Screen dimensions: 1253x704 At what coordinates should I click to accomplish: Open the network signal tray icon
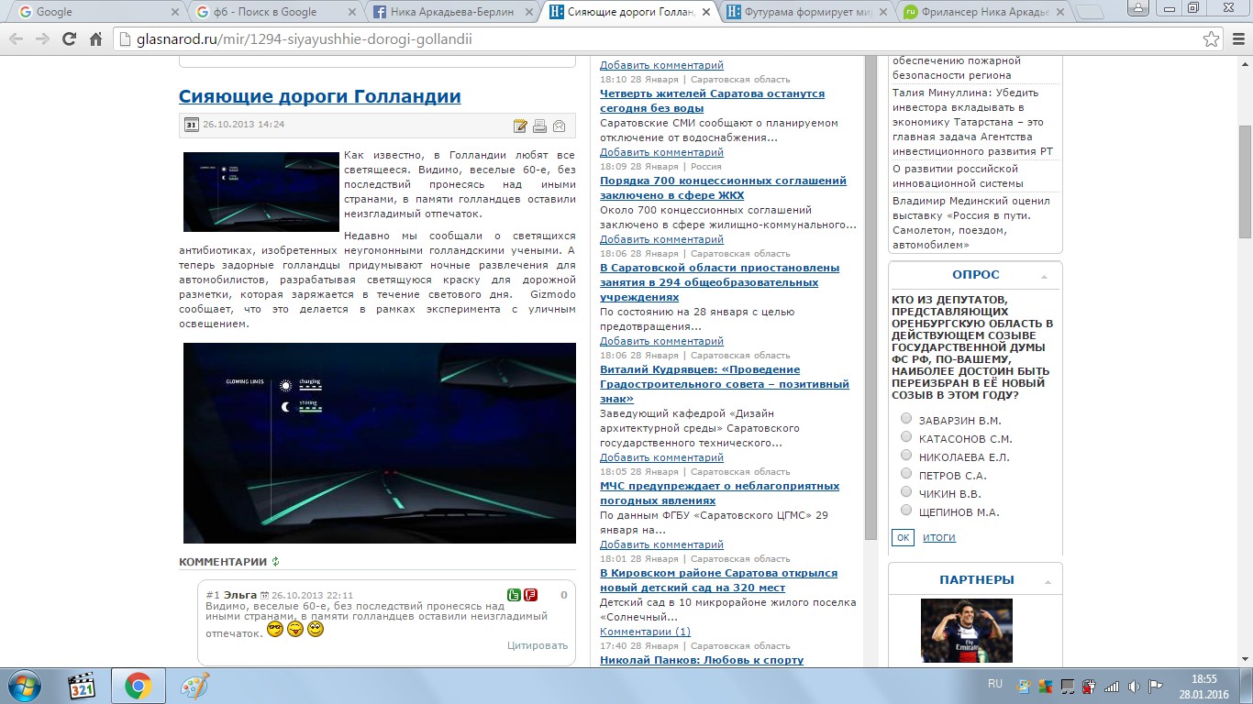1112,686
